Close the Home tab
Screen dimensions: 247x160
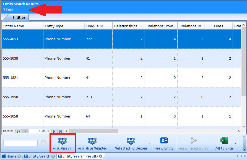pos(19,156)
